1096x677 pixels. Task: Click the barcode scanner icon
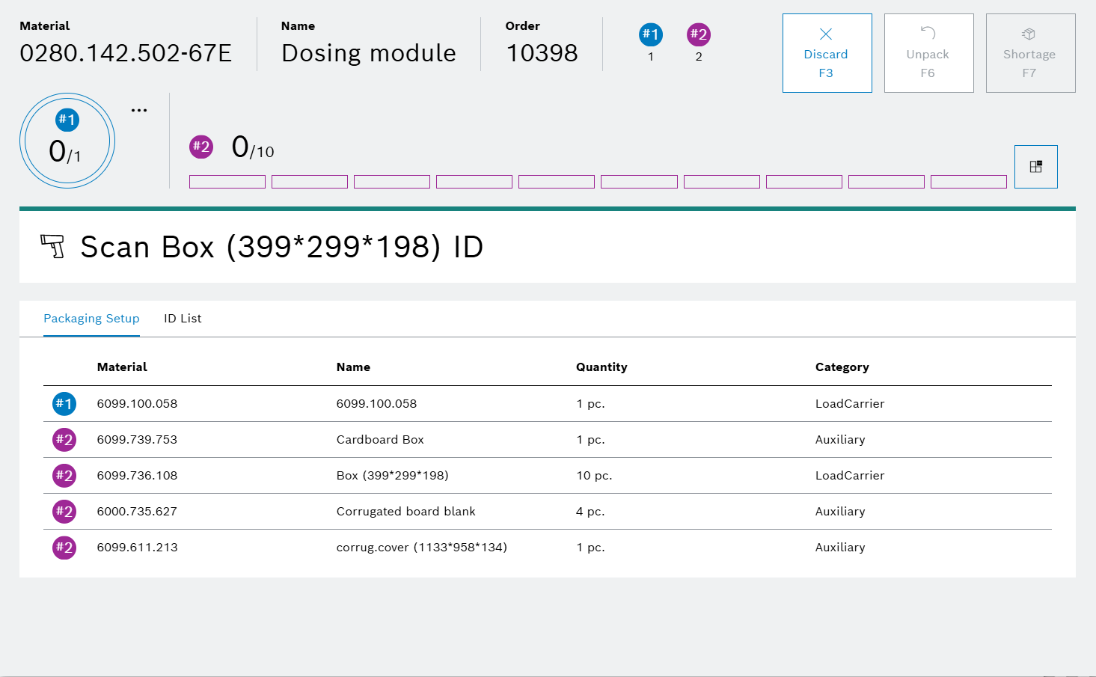(52, 246)
